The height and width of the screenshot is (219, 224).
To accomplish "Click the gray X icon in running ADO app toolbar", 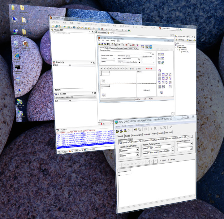I will (x=129, y=130).
